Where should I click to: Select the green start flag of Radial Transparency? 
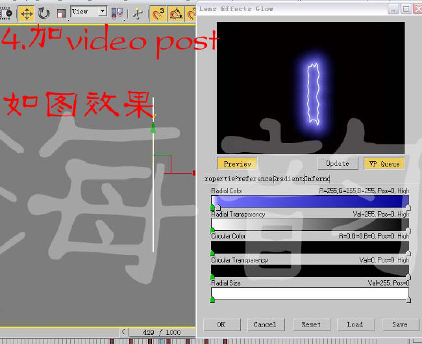[x=212, y=230]
